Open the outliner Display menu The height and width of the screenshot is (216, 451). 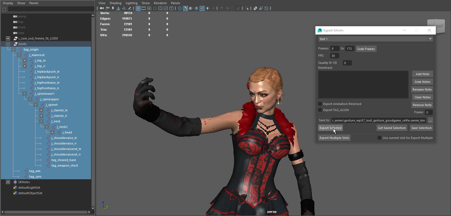point(8,3)
